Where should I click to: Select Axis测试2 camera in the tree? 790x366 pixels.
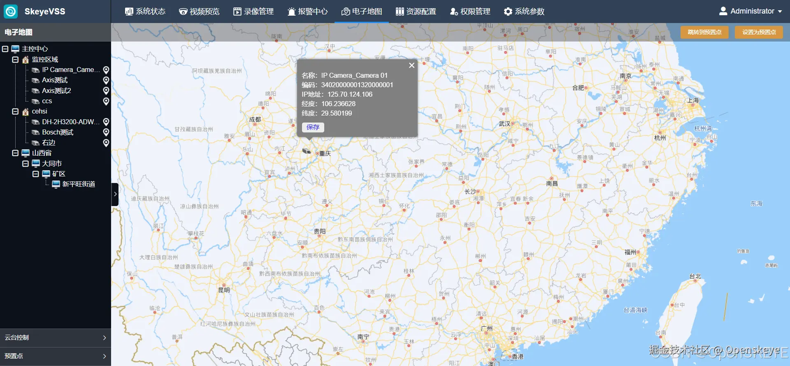(56, 90)
